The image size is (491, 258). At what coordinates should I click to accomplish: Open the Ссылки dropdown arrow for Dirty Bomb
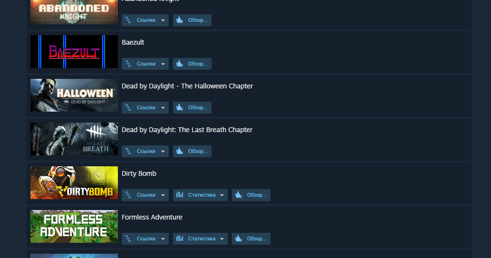163,195
